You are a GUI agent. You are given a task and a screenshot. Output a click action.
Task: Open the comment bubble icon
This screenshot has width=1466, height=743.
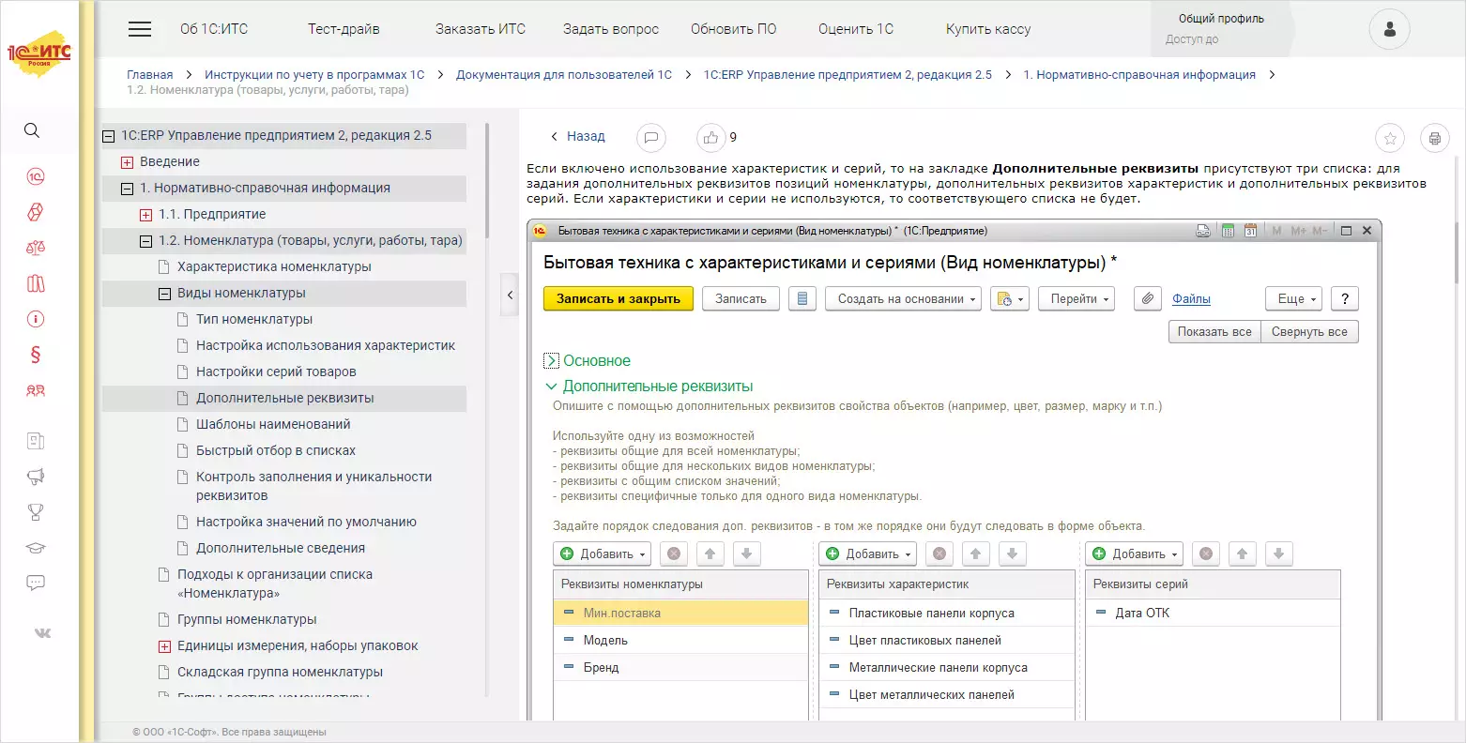(x=650, y=138)
